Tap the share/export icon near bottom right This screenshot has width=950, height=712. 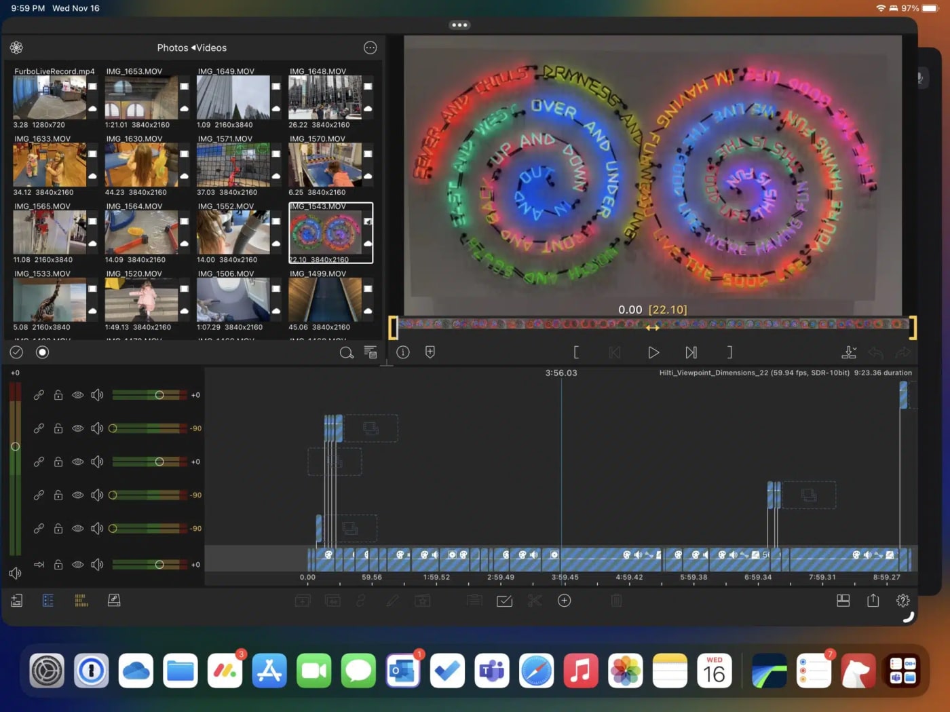[872, 600]
